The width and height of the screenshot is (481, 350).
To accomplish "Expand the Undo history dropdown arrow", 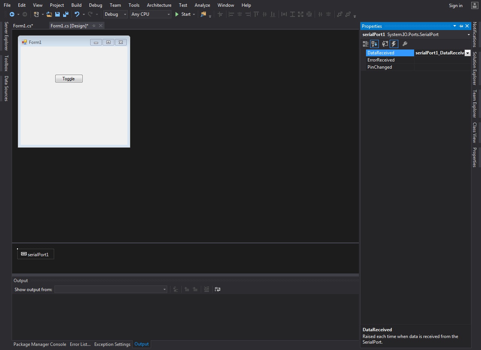I will [83, 14].
